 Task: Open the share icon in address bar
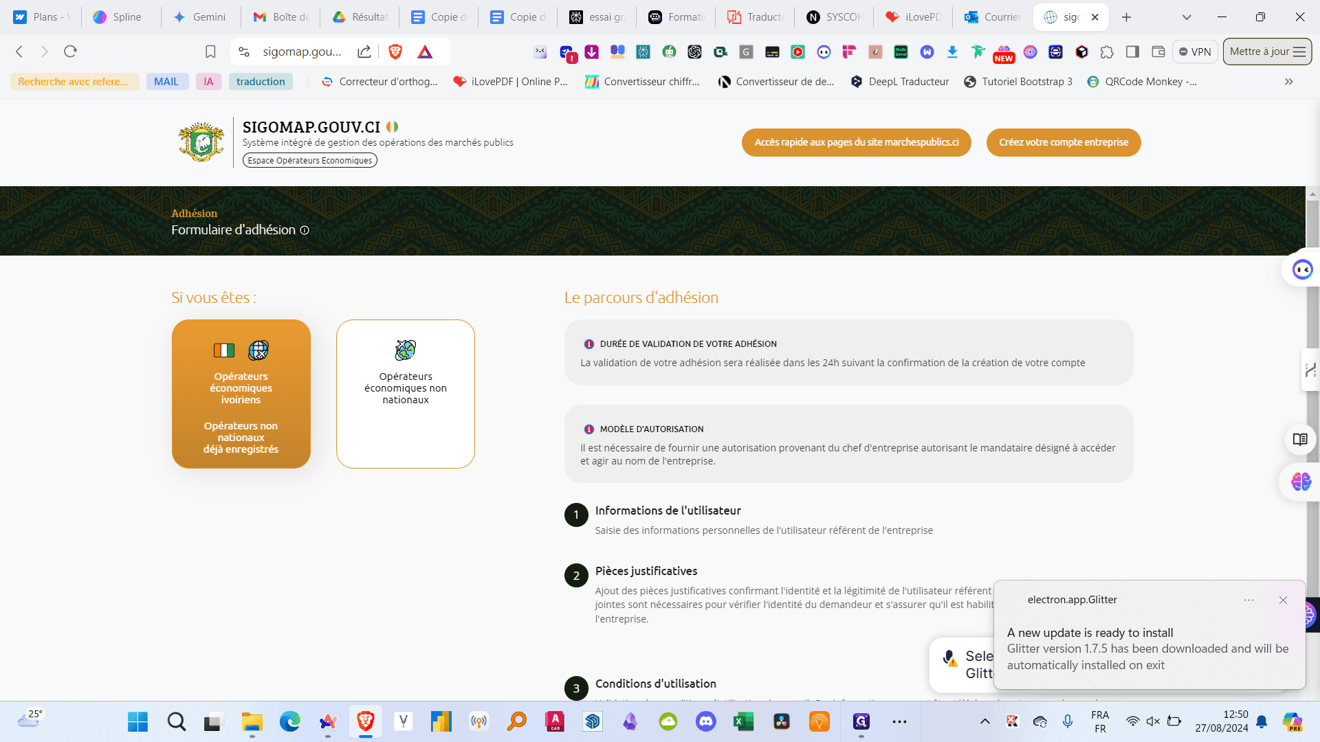364,52
